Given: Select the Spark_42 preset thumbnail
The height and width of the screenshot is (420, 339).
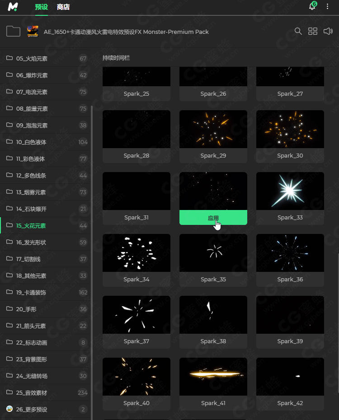Looking at the screenshot, I should [290, 377].
